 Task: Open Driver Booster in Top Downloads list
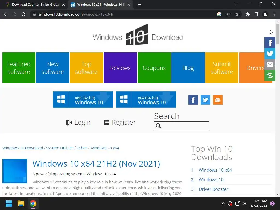pos(213,189)
